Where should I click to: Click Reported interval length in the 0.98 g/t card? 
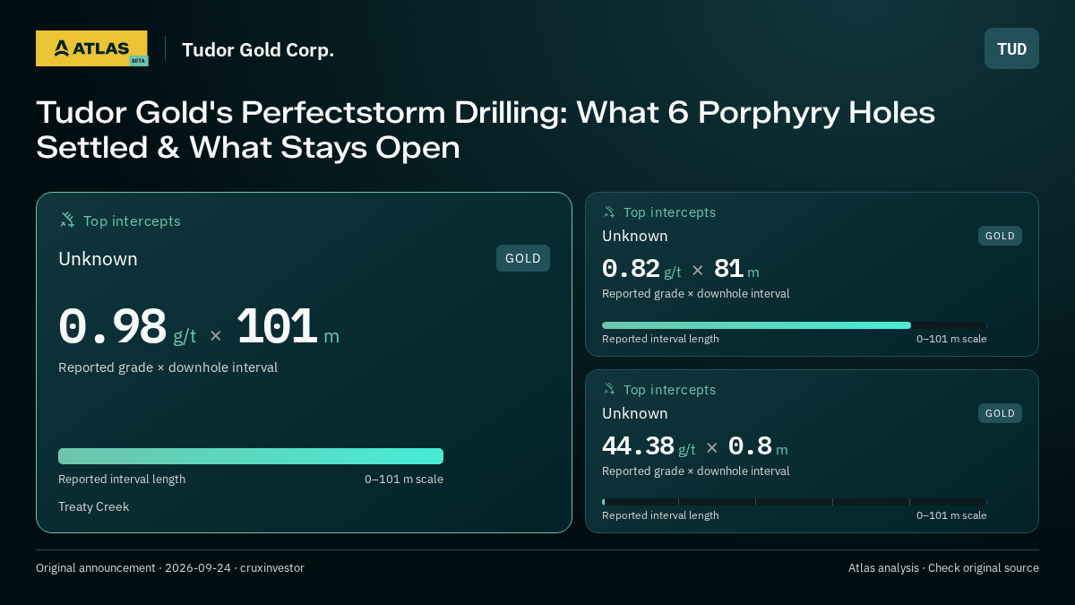click(122, 480)
